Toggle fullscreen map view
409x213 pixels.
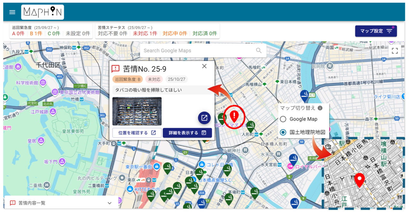click(395, 51)
